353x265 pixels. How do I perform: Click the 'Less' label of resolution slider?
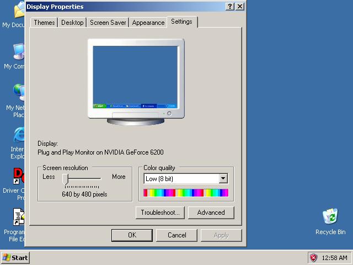click(49, 177)
